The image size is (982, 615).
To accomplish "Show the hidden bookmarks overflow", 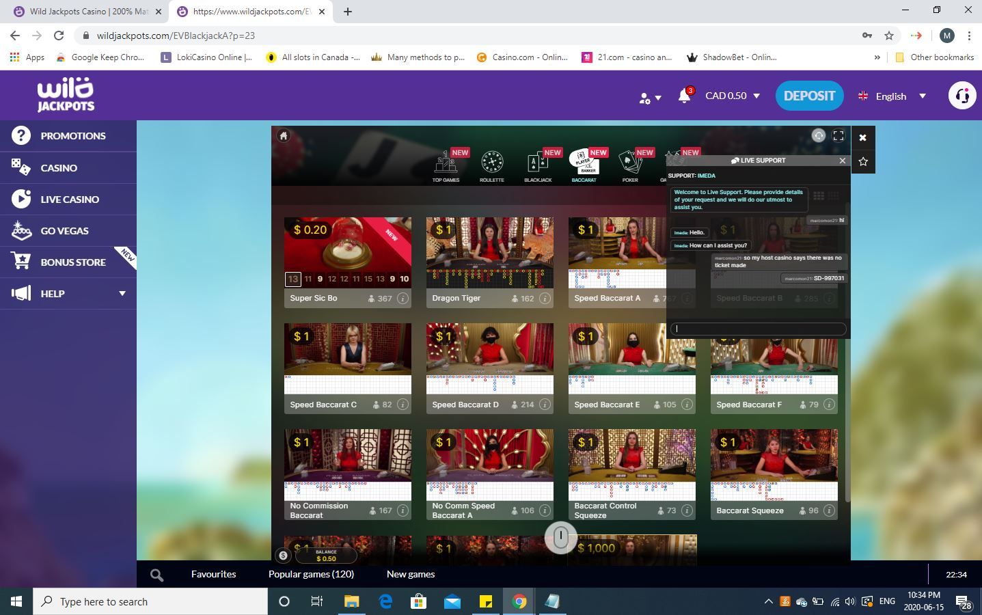I will pos(877,57).
